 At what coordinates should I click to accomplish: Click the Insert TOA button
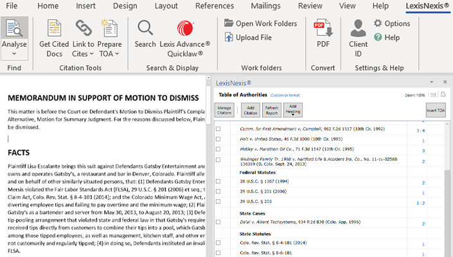point(436,110)
